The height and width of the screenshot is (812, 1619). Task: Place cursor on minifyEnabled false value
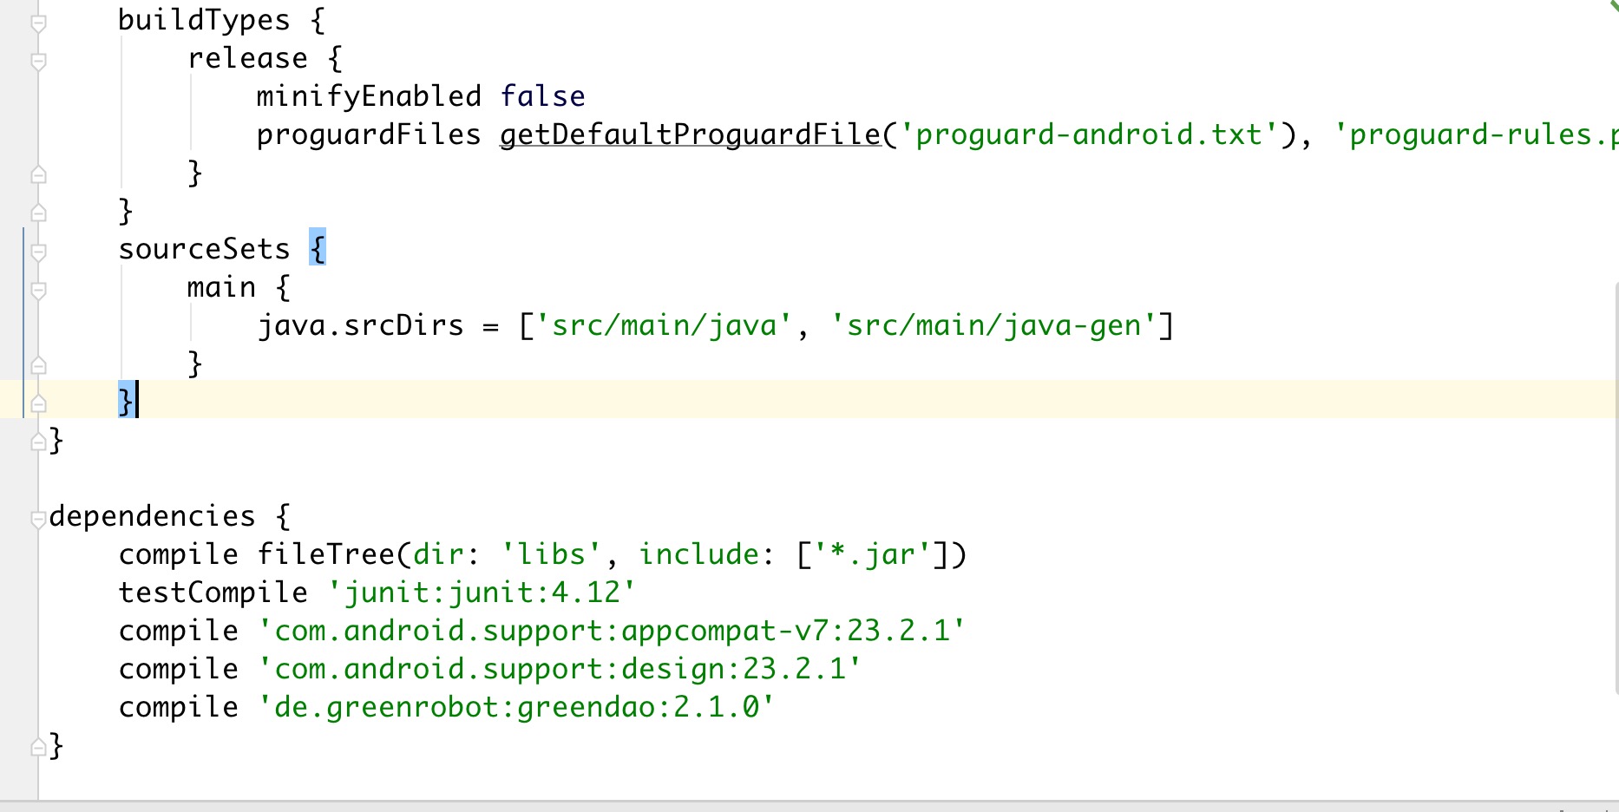(x=542, y=96)
